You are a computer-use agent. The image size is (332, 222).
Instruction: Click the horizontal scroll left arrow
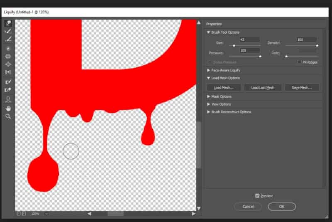click(89, 214)
